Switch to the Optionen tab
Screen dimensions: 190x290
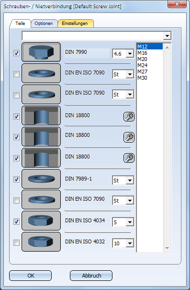44,24
